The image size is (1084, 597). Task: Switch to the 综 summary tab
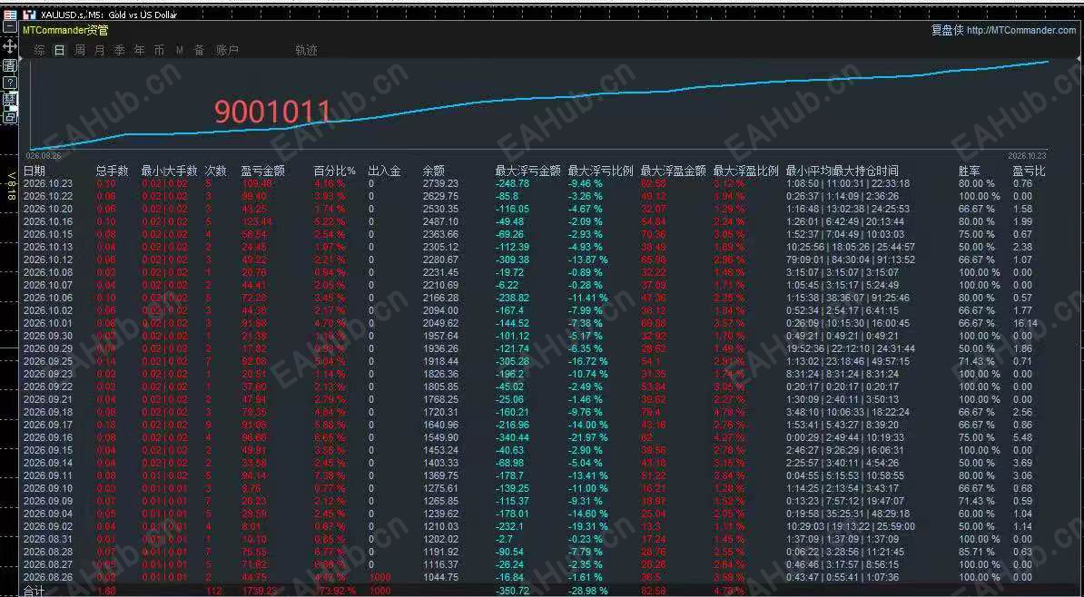click(39, 51)
